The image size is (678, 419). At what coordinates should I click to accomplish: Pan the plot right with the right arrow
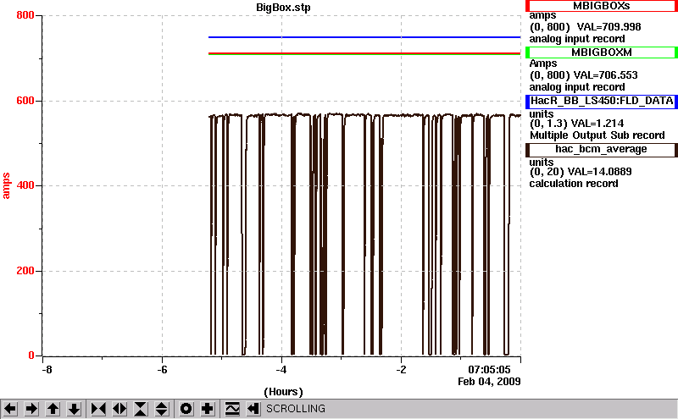tap(31, 409)
